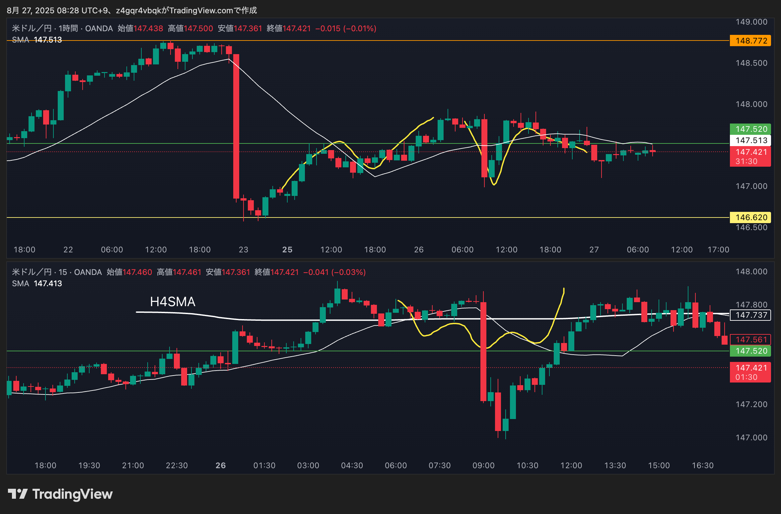Click the 147.737 H4SMA price label
The image size is (781, 514).
click(750, 315)
